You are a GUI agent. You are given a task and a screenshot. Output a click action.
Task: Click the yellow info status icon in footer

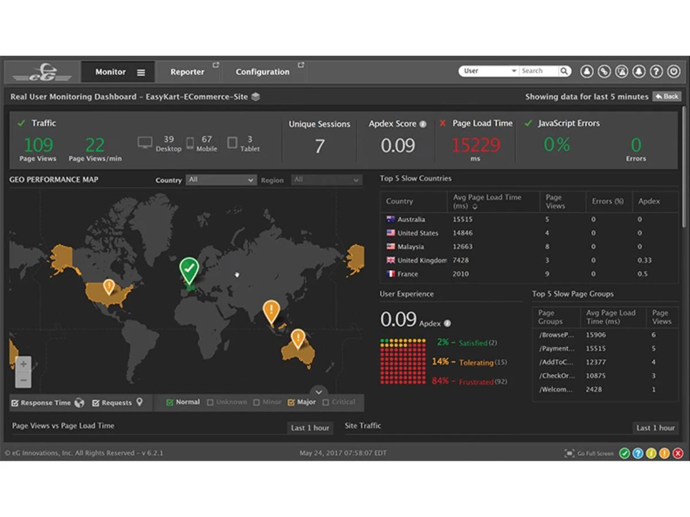click(x=651, y=453)
